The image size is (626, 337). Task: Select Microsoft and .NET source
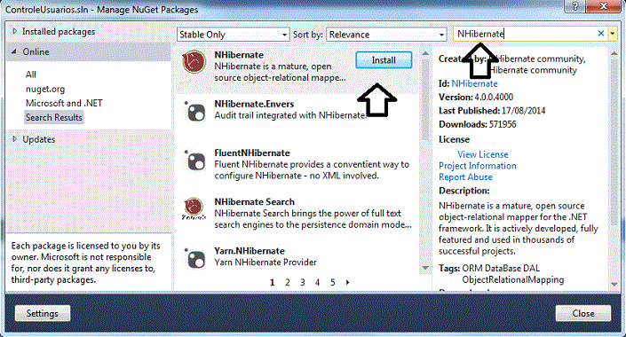[x=64, y=103]
